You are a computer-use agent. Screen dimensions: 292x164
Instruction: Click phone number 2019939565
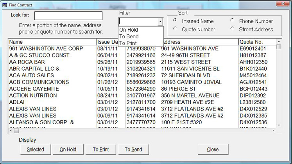(x=141, y=62)
